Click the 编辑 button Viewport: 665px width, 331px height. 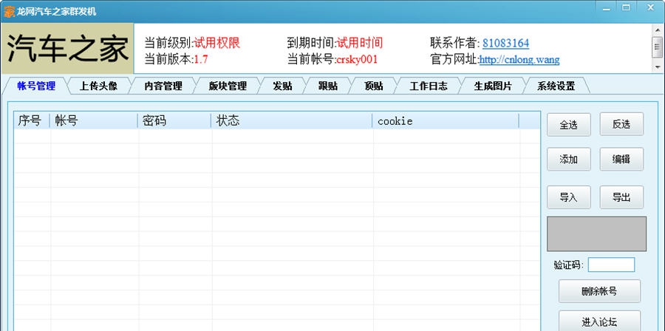coord(621,160)
